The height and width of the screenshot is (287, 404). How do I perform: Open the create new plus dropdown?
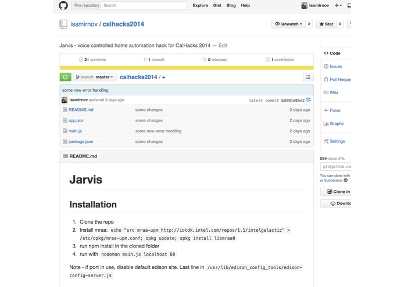(338, 5)
